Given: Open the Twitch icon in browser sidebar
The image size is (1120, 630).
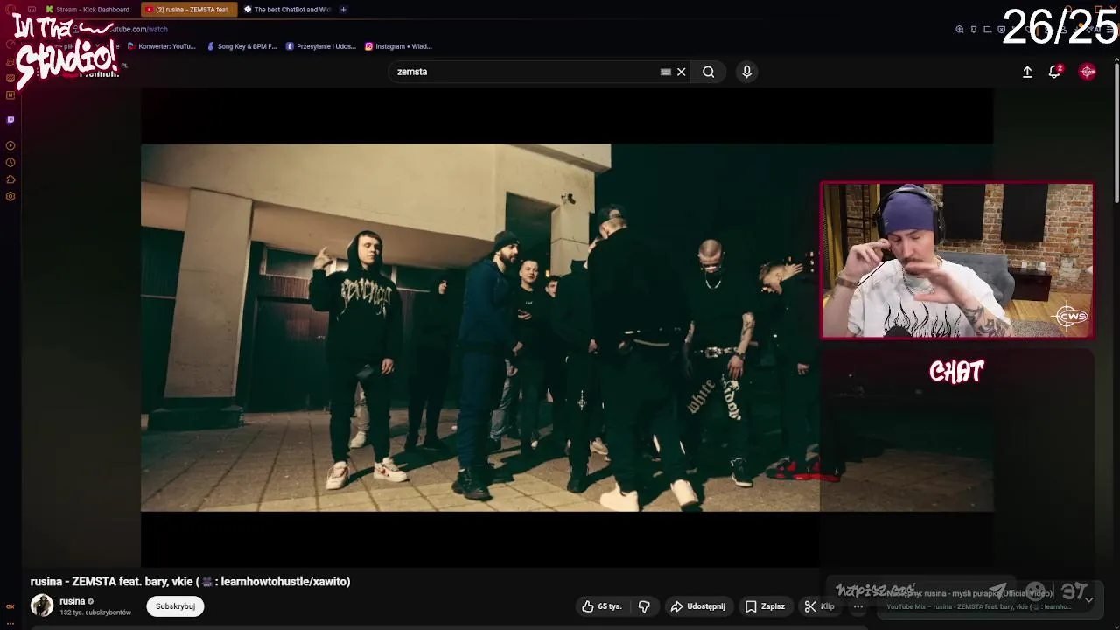Looking at the screenshot, I should point(10,120).
